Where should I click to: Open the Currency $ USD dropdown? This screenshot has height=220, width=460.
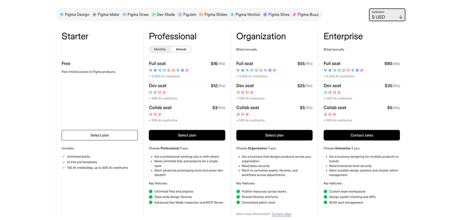[387, 14]
